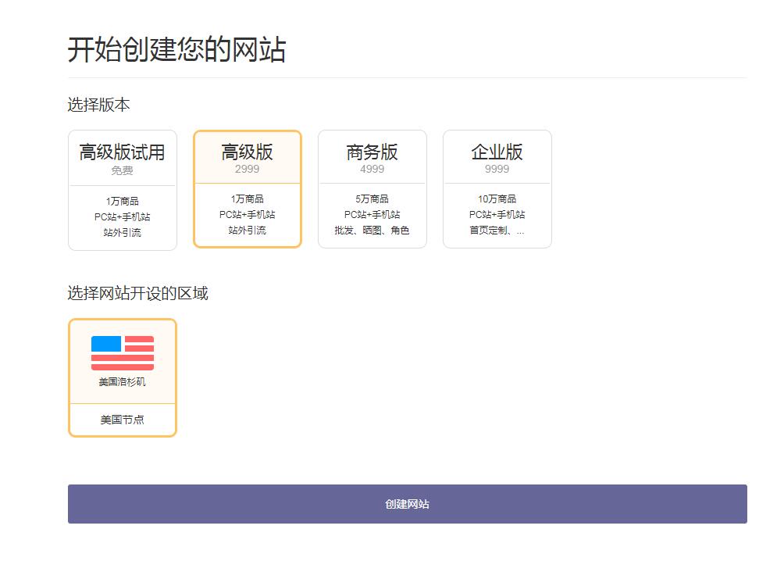Click the 开始创建您的网站 page title
The width and height of the screenshot is (784, 572).
[177, 49]
